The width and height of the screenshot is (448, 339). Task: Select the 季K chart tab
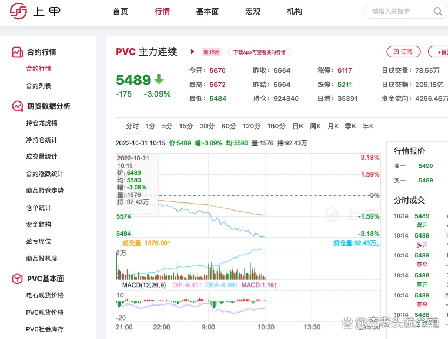(350, 126)
